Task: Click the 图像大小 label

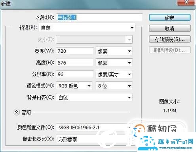Action: point(169,102)
